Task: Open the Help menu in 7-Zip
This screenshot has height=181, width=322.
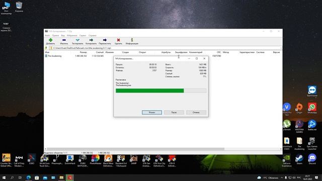Action: click(92, 36)
